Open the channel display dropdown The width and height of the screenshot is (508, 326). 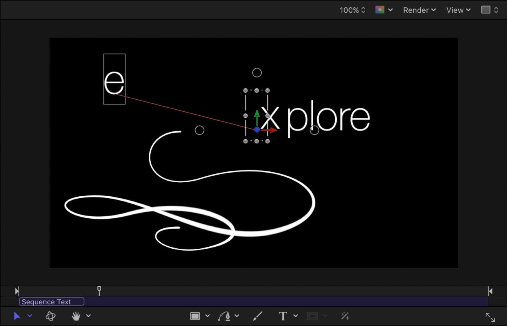(x=390, y=10)
